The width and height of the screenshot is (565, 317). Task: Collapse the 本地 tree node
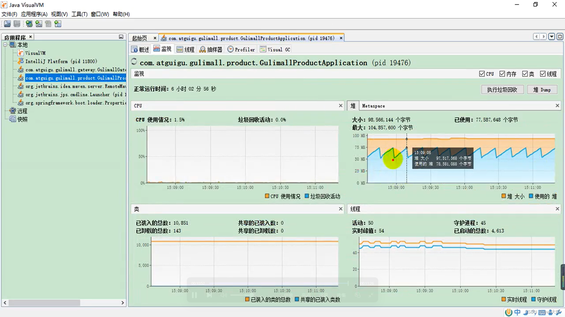click(x=5, y=45)
